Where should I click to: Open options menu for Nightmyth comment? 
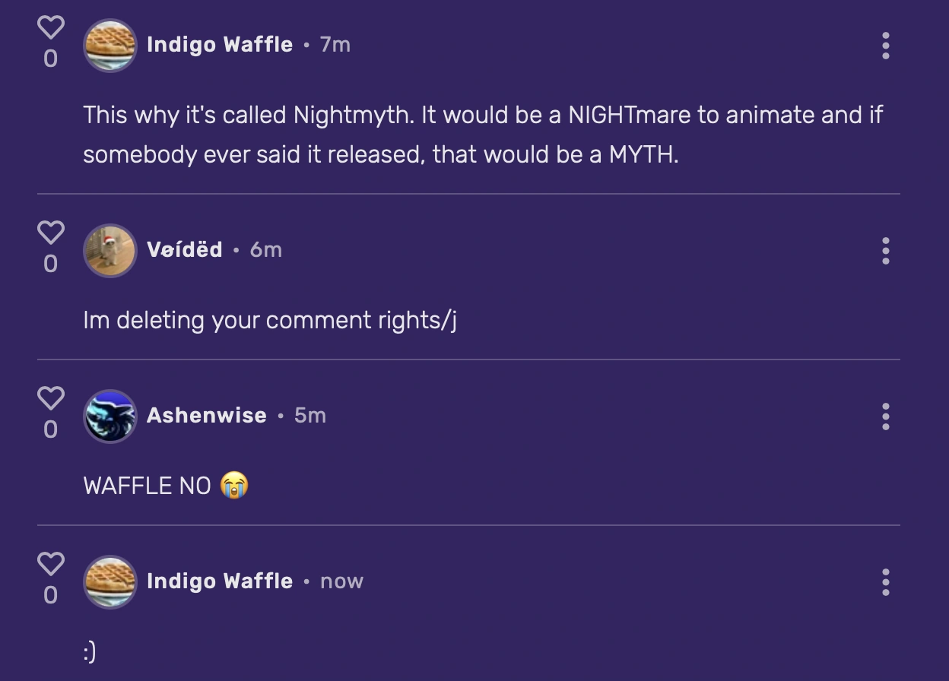pos(885,46)
